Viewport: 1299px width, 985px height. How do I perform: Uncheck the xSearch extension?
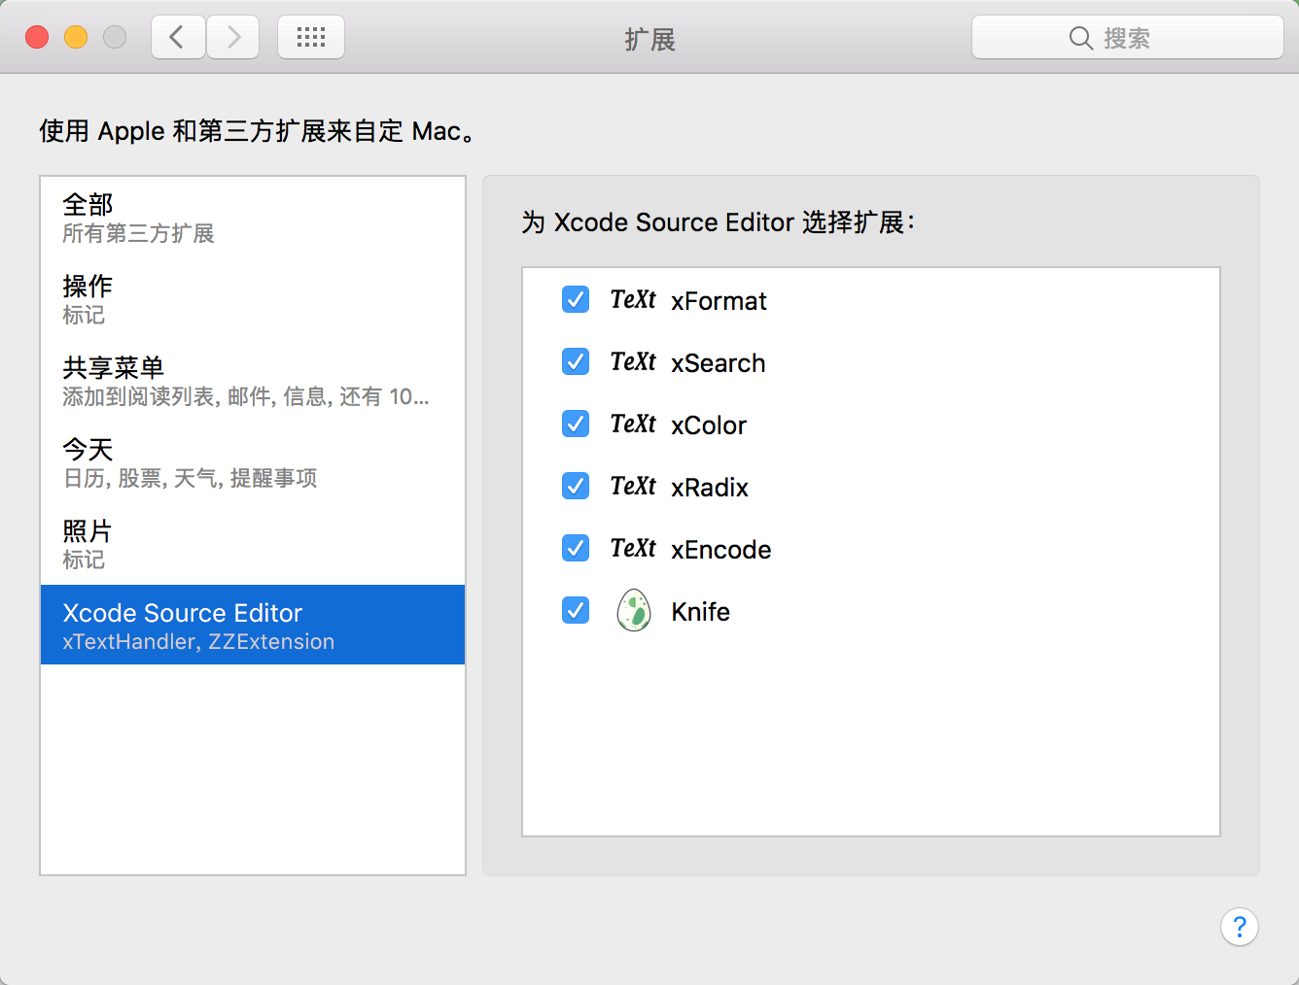point(576,361)
